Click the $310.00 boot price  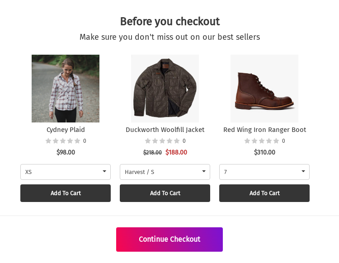(x=264, y=152)
